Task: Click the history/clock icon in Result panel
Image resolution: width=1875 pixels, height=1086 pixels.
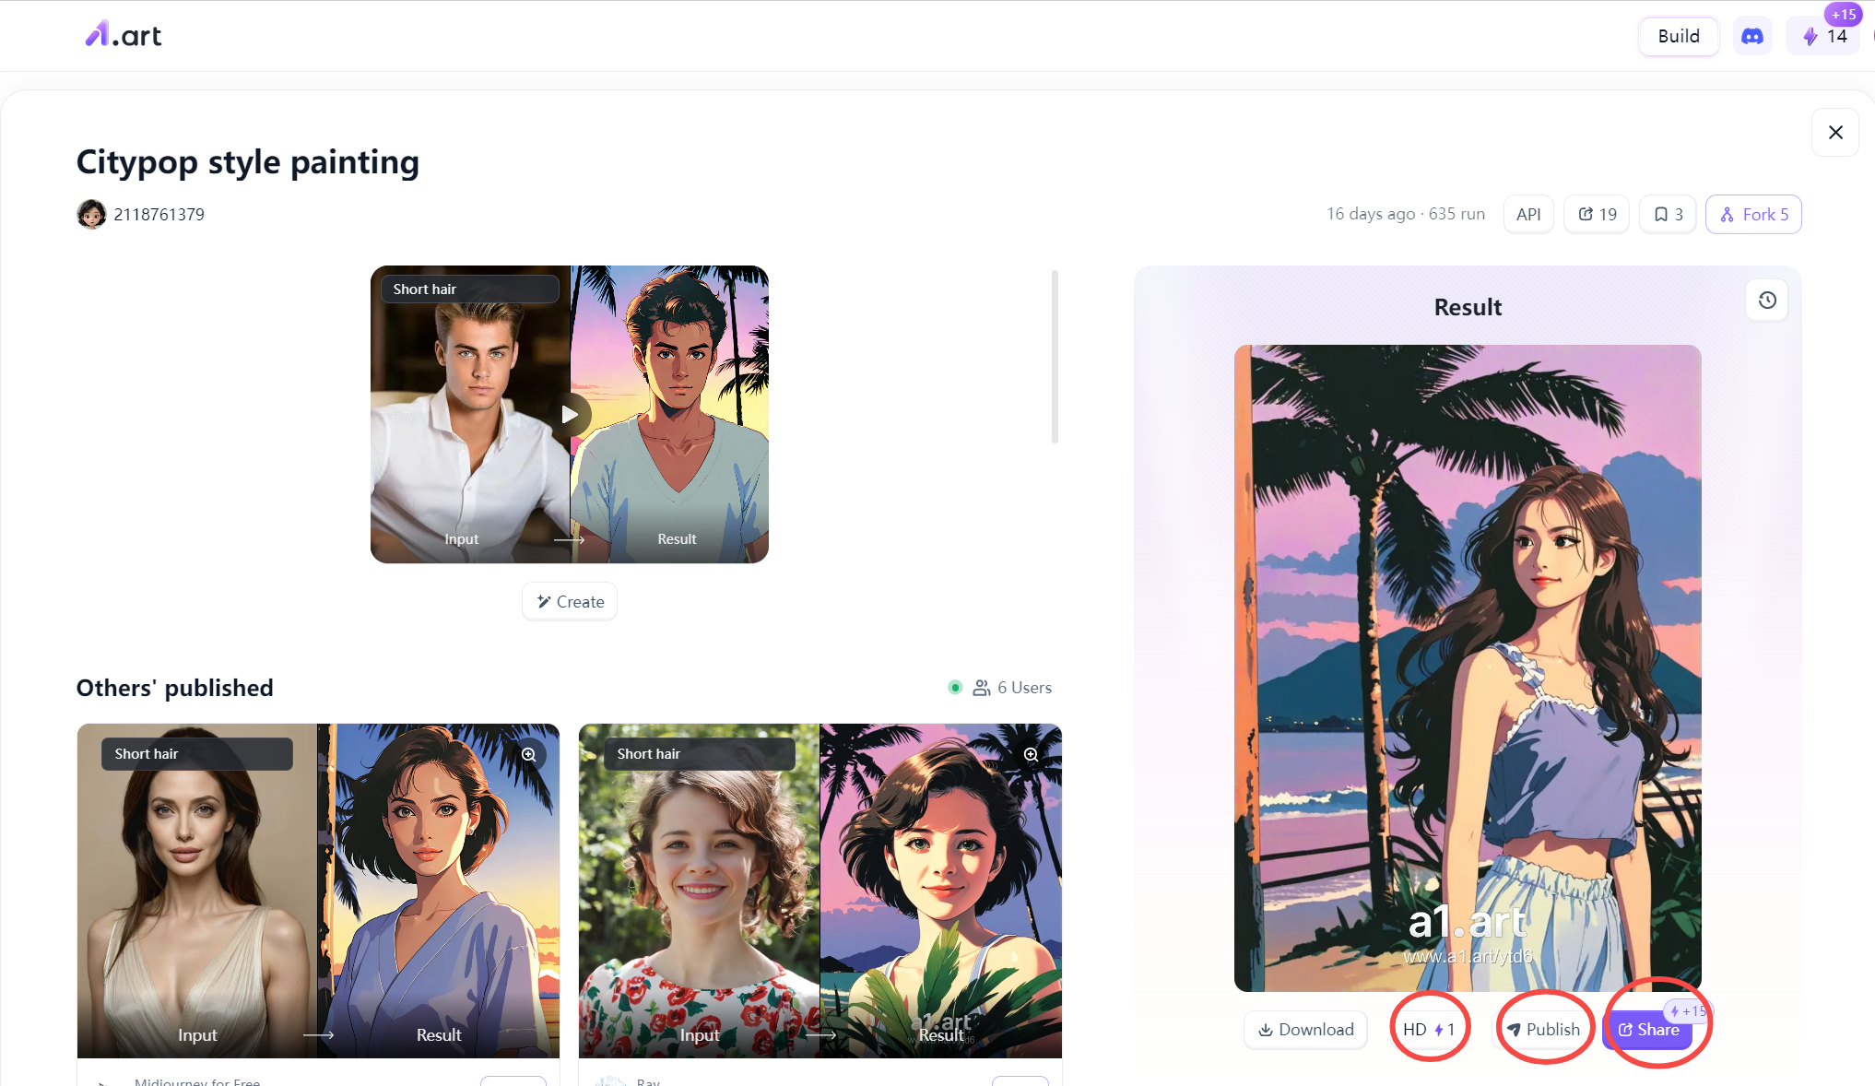Action: point(1766,300)
